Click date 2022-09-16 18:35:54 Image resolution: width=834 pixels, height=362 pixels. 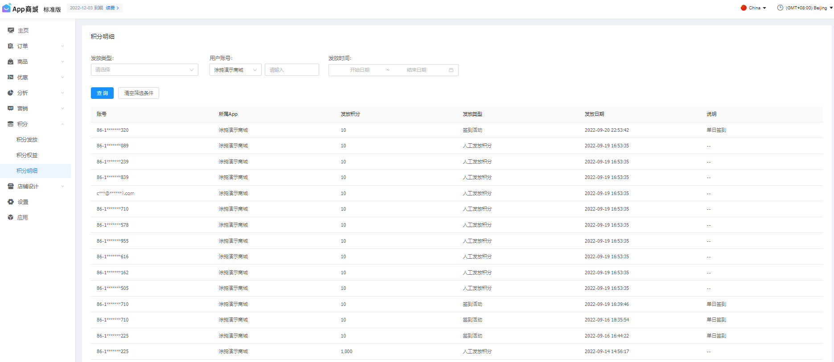pyautogui.click(x=607, y=320)
